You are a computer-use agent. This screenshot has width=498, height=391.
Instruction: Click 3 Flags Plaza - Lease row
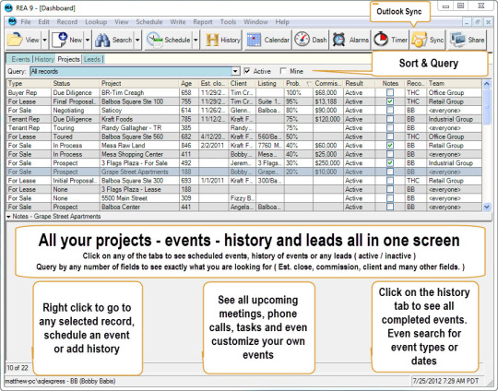pyautogui.click(x=243, y=189)
